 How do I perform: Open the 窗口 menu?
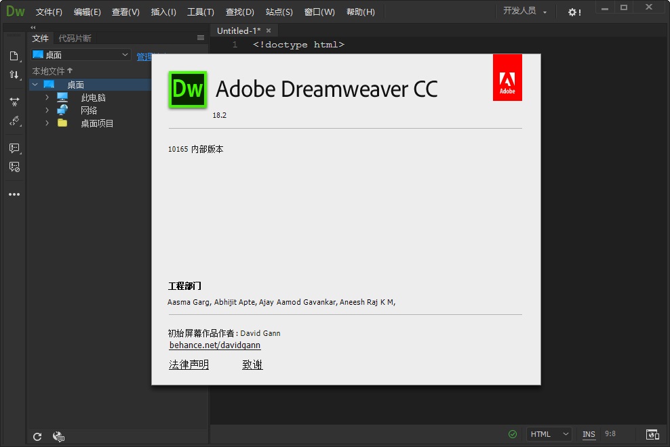(318, 12)
